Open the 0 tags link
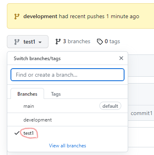154x155 pixels. click(x=108, y=42)
